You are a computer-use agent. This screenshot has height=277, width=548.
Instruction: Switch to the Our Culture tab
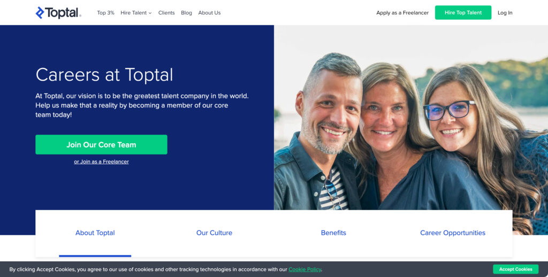tap(214, 233)
